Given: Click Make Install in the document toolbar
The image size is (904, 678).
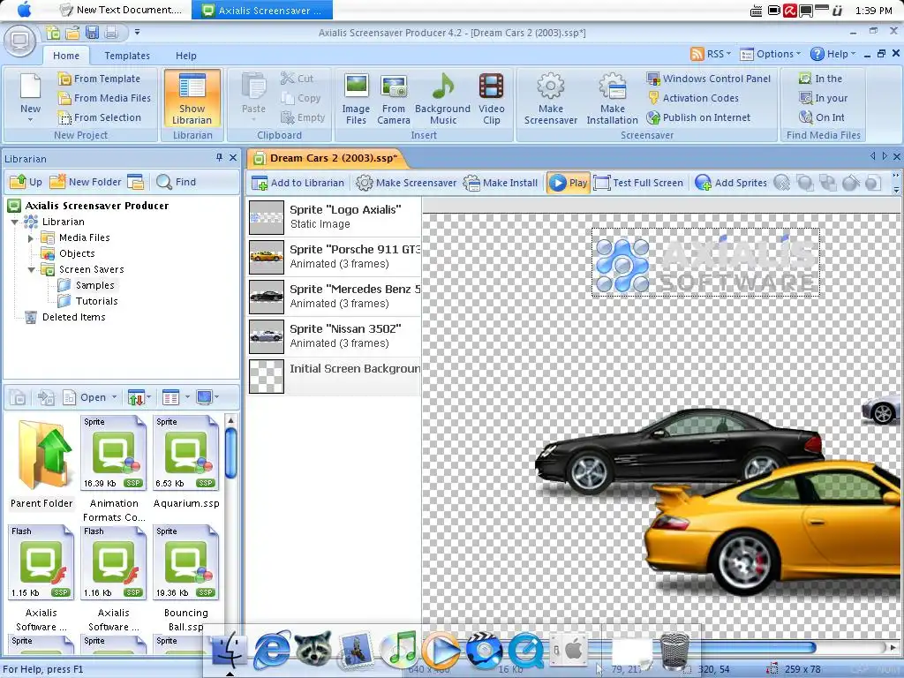Looking at the screenshot, I should click(x=501, y=184).
